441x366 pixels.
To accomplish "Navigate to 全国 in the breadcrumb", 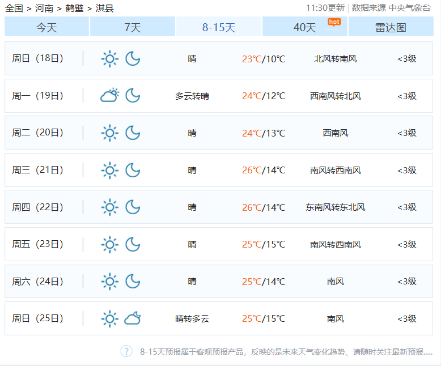I will pyautogui.click(x=14, y=8).
